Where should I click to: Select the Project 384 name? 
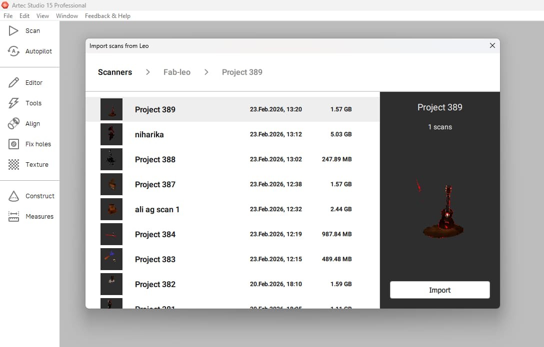(x=155, y=234)
